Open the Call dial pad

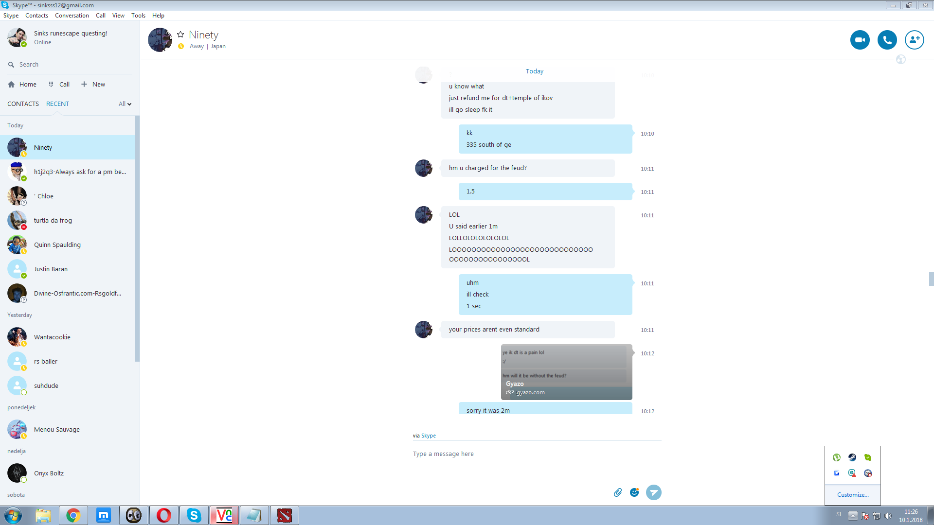tap(59, 85)
